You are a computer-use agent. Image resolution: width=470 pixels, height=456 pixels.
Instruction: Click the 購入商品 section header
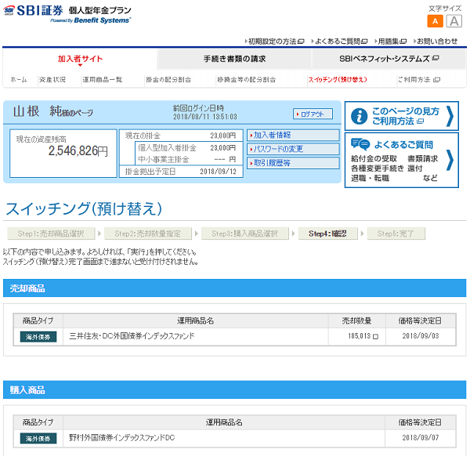[x=235, y=389]
